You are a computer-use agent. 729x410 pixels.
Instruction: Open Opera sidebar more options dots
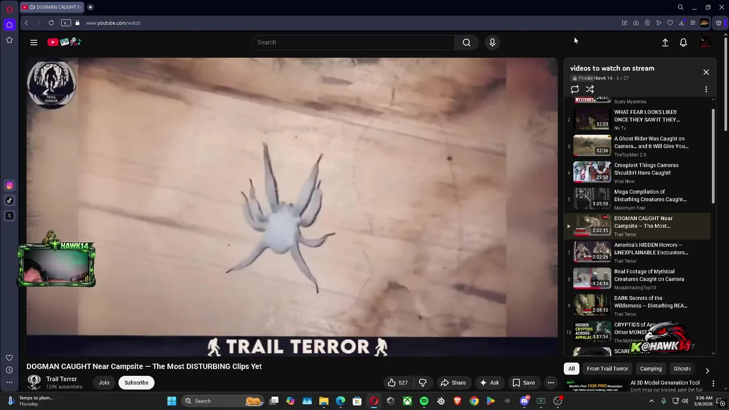pos(9,383)
